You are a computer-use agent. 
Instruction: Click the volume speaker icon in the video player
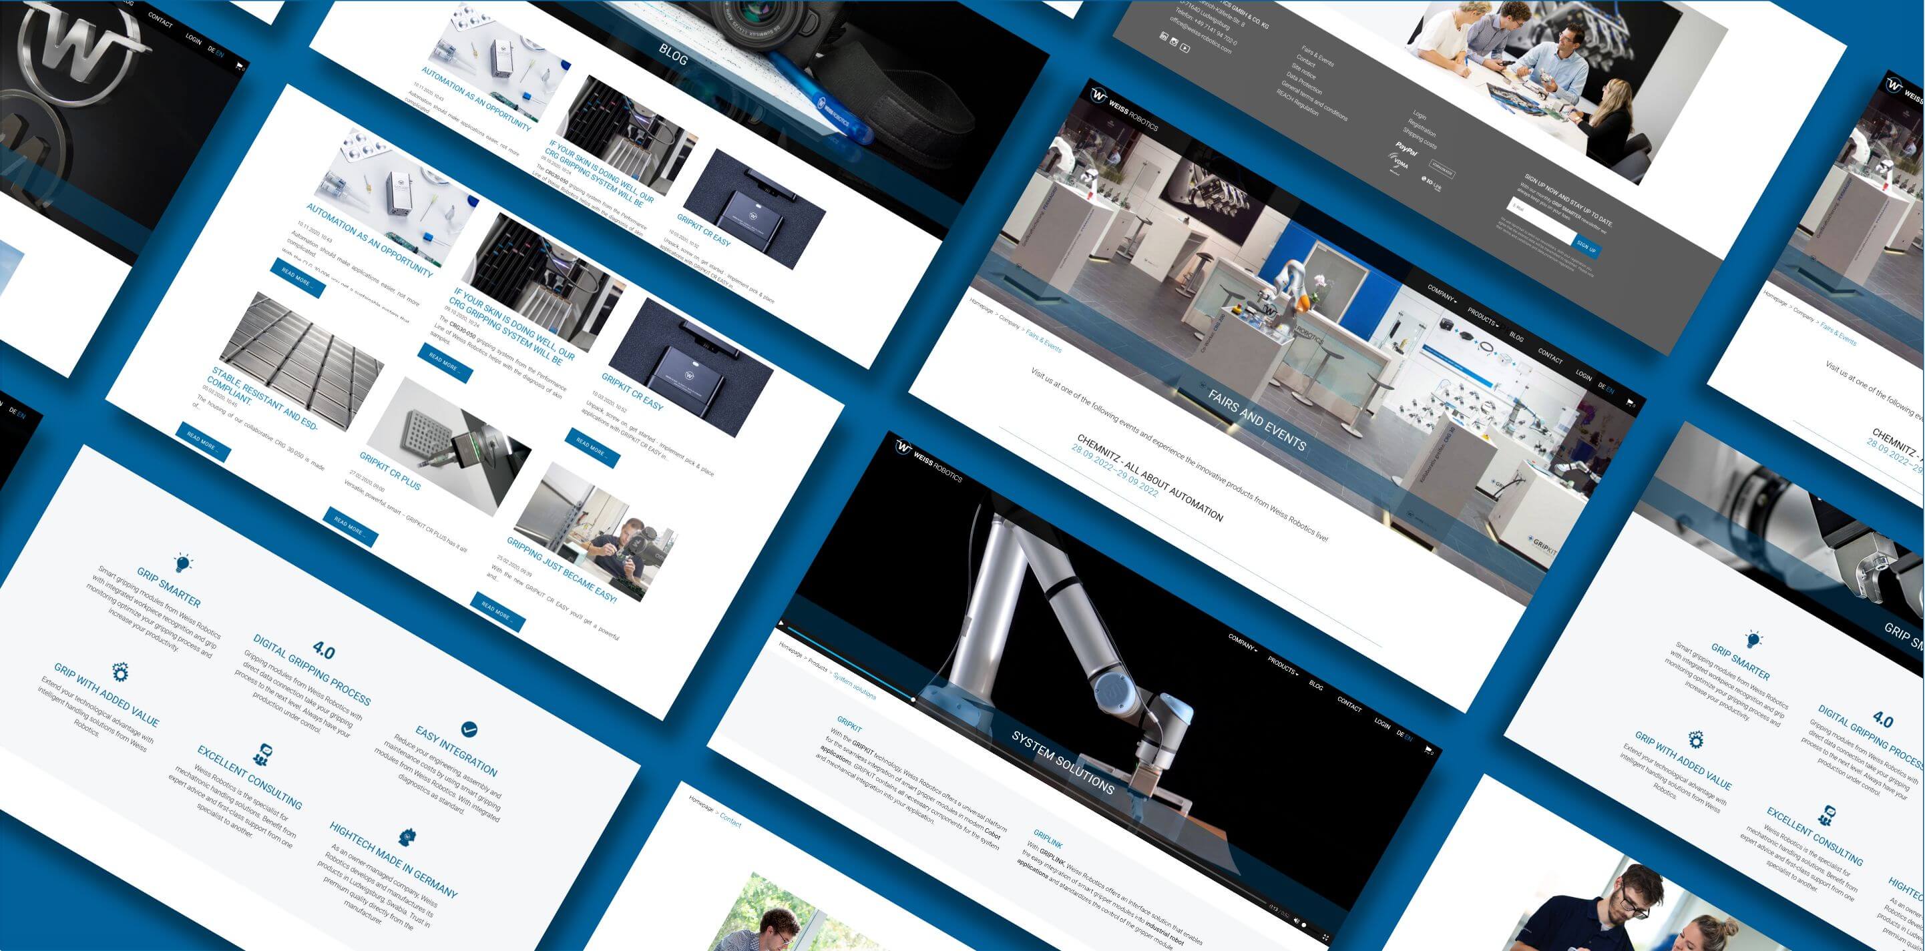click(1297, 922)
